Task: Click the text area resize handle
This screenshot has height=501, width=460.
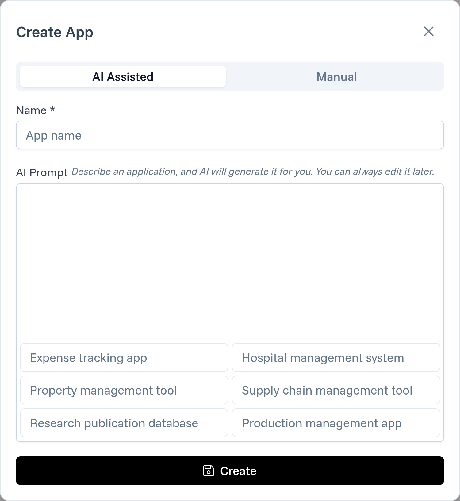Action: [442, 440]
